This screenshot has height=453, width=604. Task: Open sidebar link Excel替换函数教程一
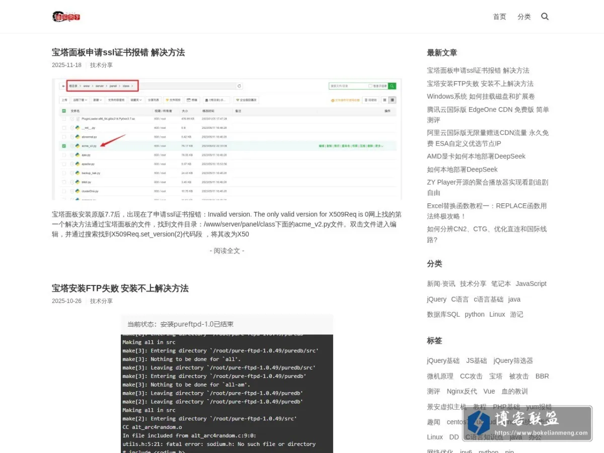point(487,211)
